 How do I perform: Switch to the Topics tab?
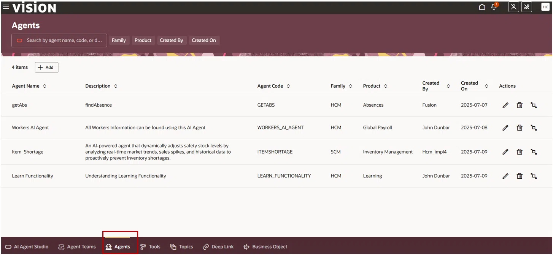(181, 247)
